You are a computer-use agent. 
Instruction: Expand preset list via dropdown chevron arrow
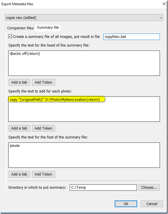[161, 18]
